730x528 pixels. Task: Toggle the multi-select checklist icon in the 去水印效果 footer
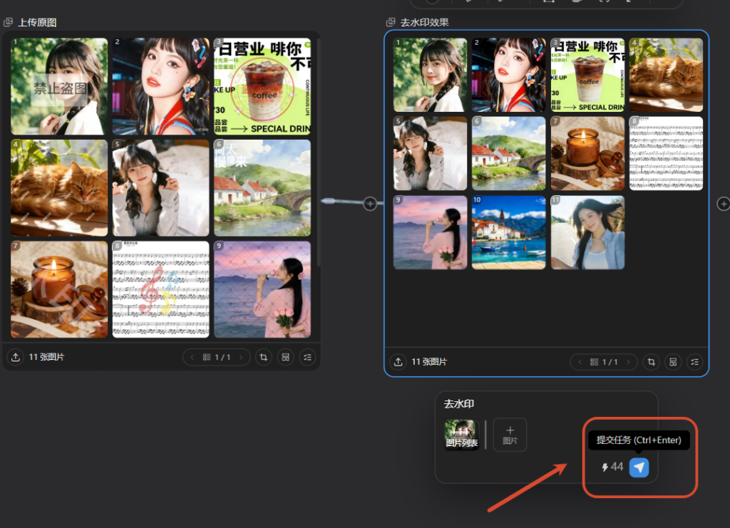[694, 362]
